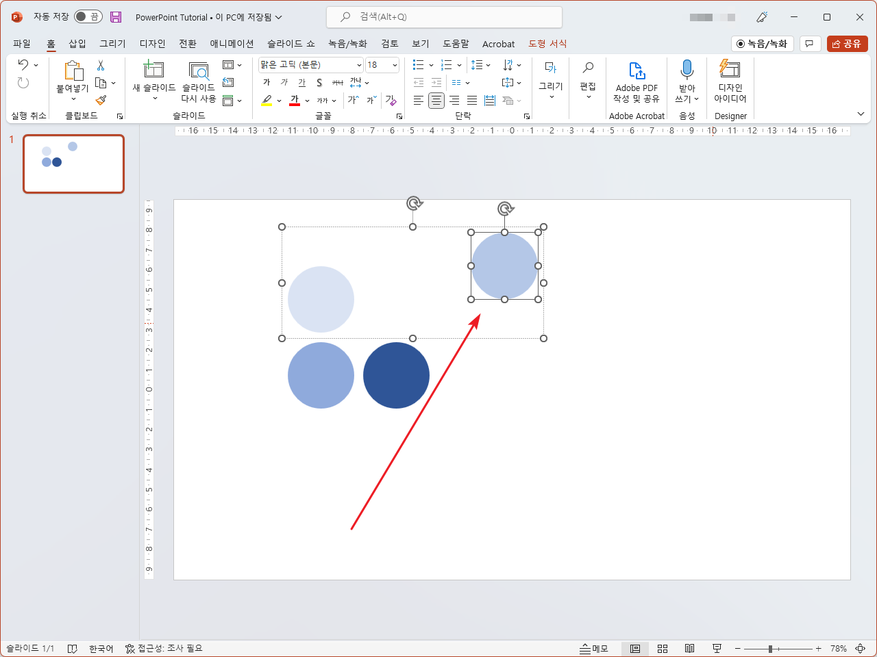Switch to Reading view icon
877x657 pixels.
(690, 649)
